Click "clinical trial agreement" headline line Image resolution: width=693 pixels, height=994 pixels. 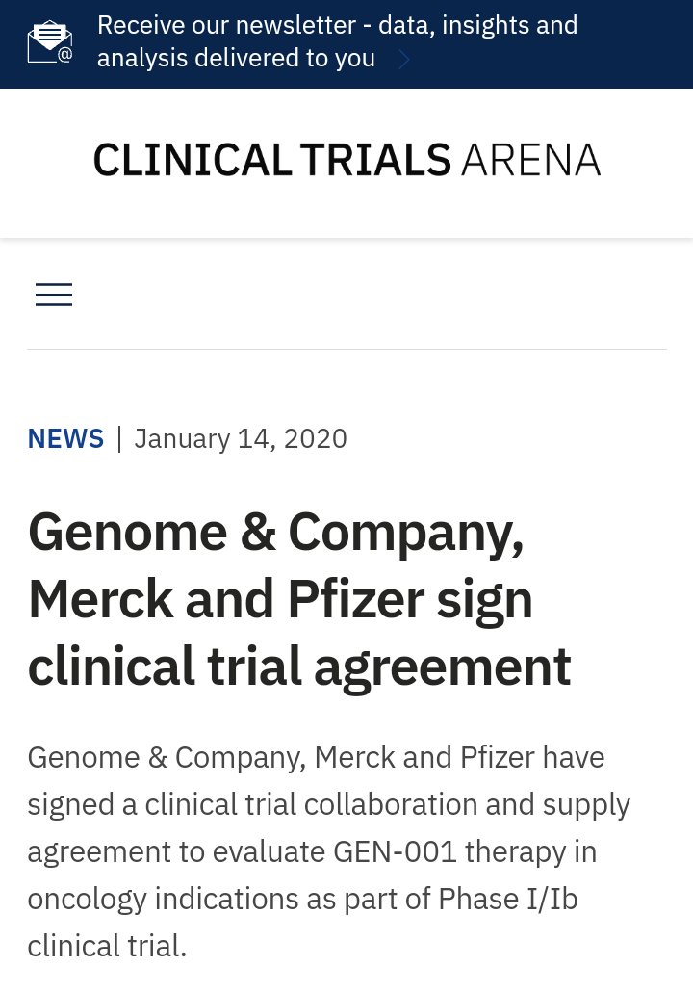pos(298,667)
